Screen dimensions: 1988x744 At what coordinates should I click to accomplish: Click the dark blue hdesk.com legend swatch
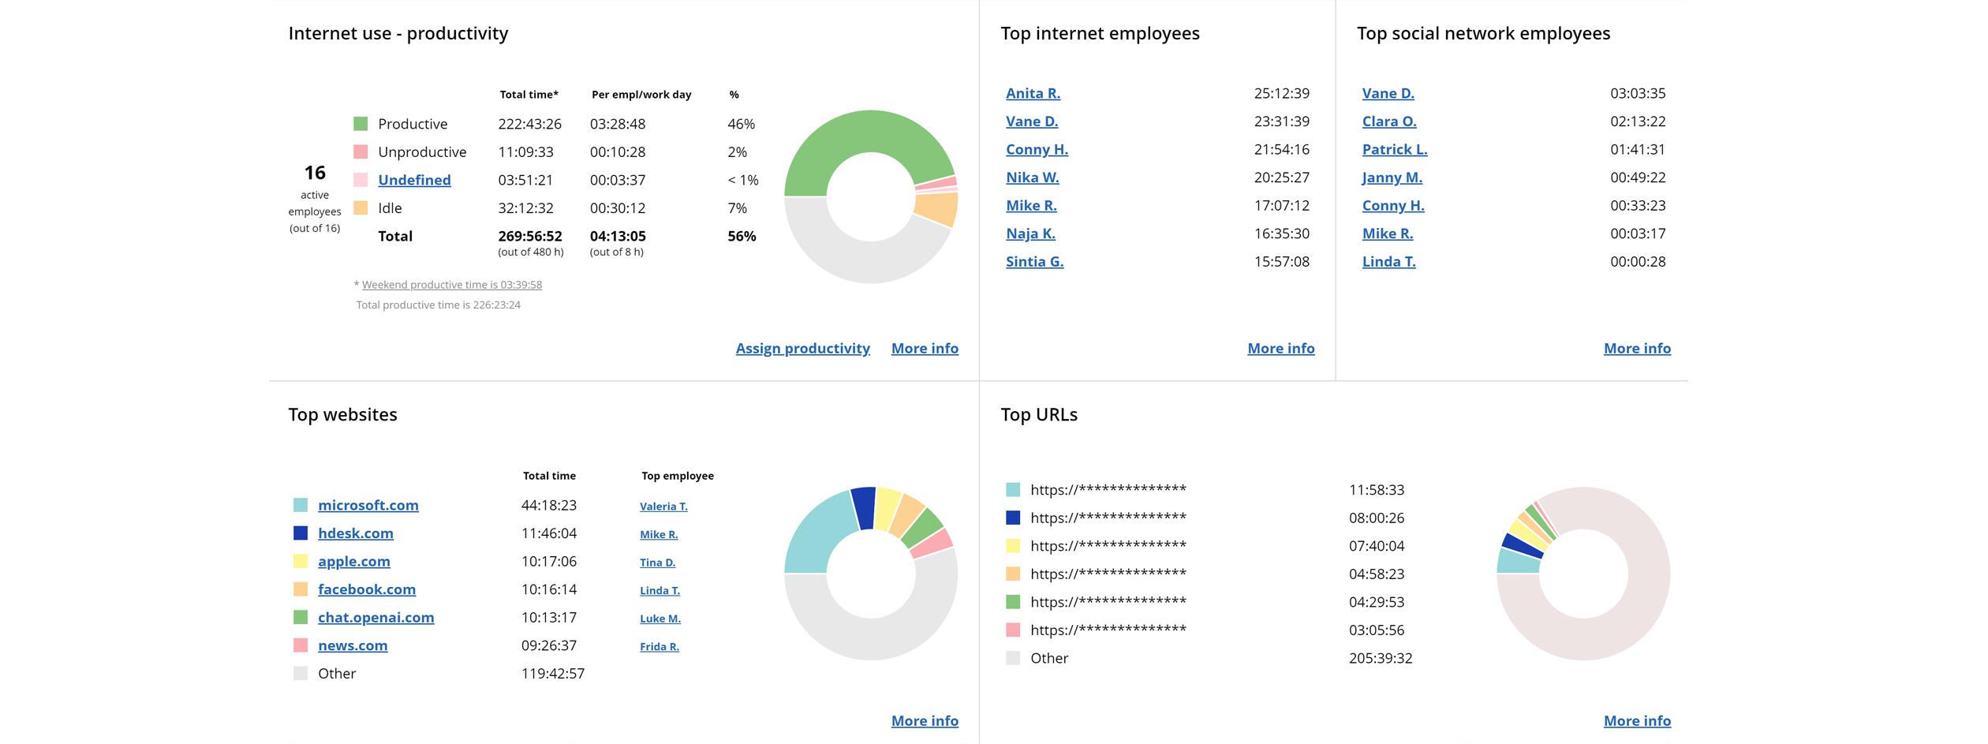pos(301,533)
